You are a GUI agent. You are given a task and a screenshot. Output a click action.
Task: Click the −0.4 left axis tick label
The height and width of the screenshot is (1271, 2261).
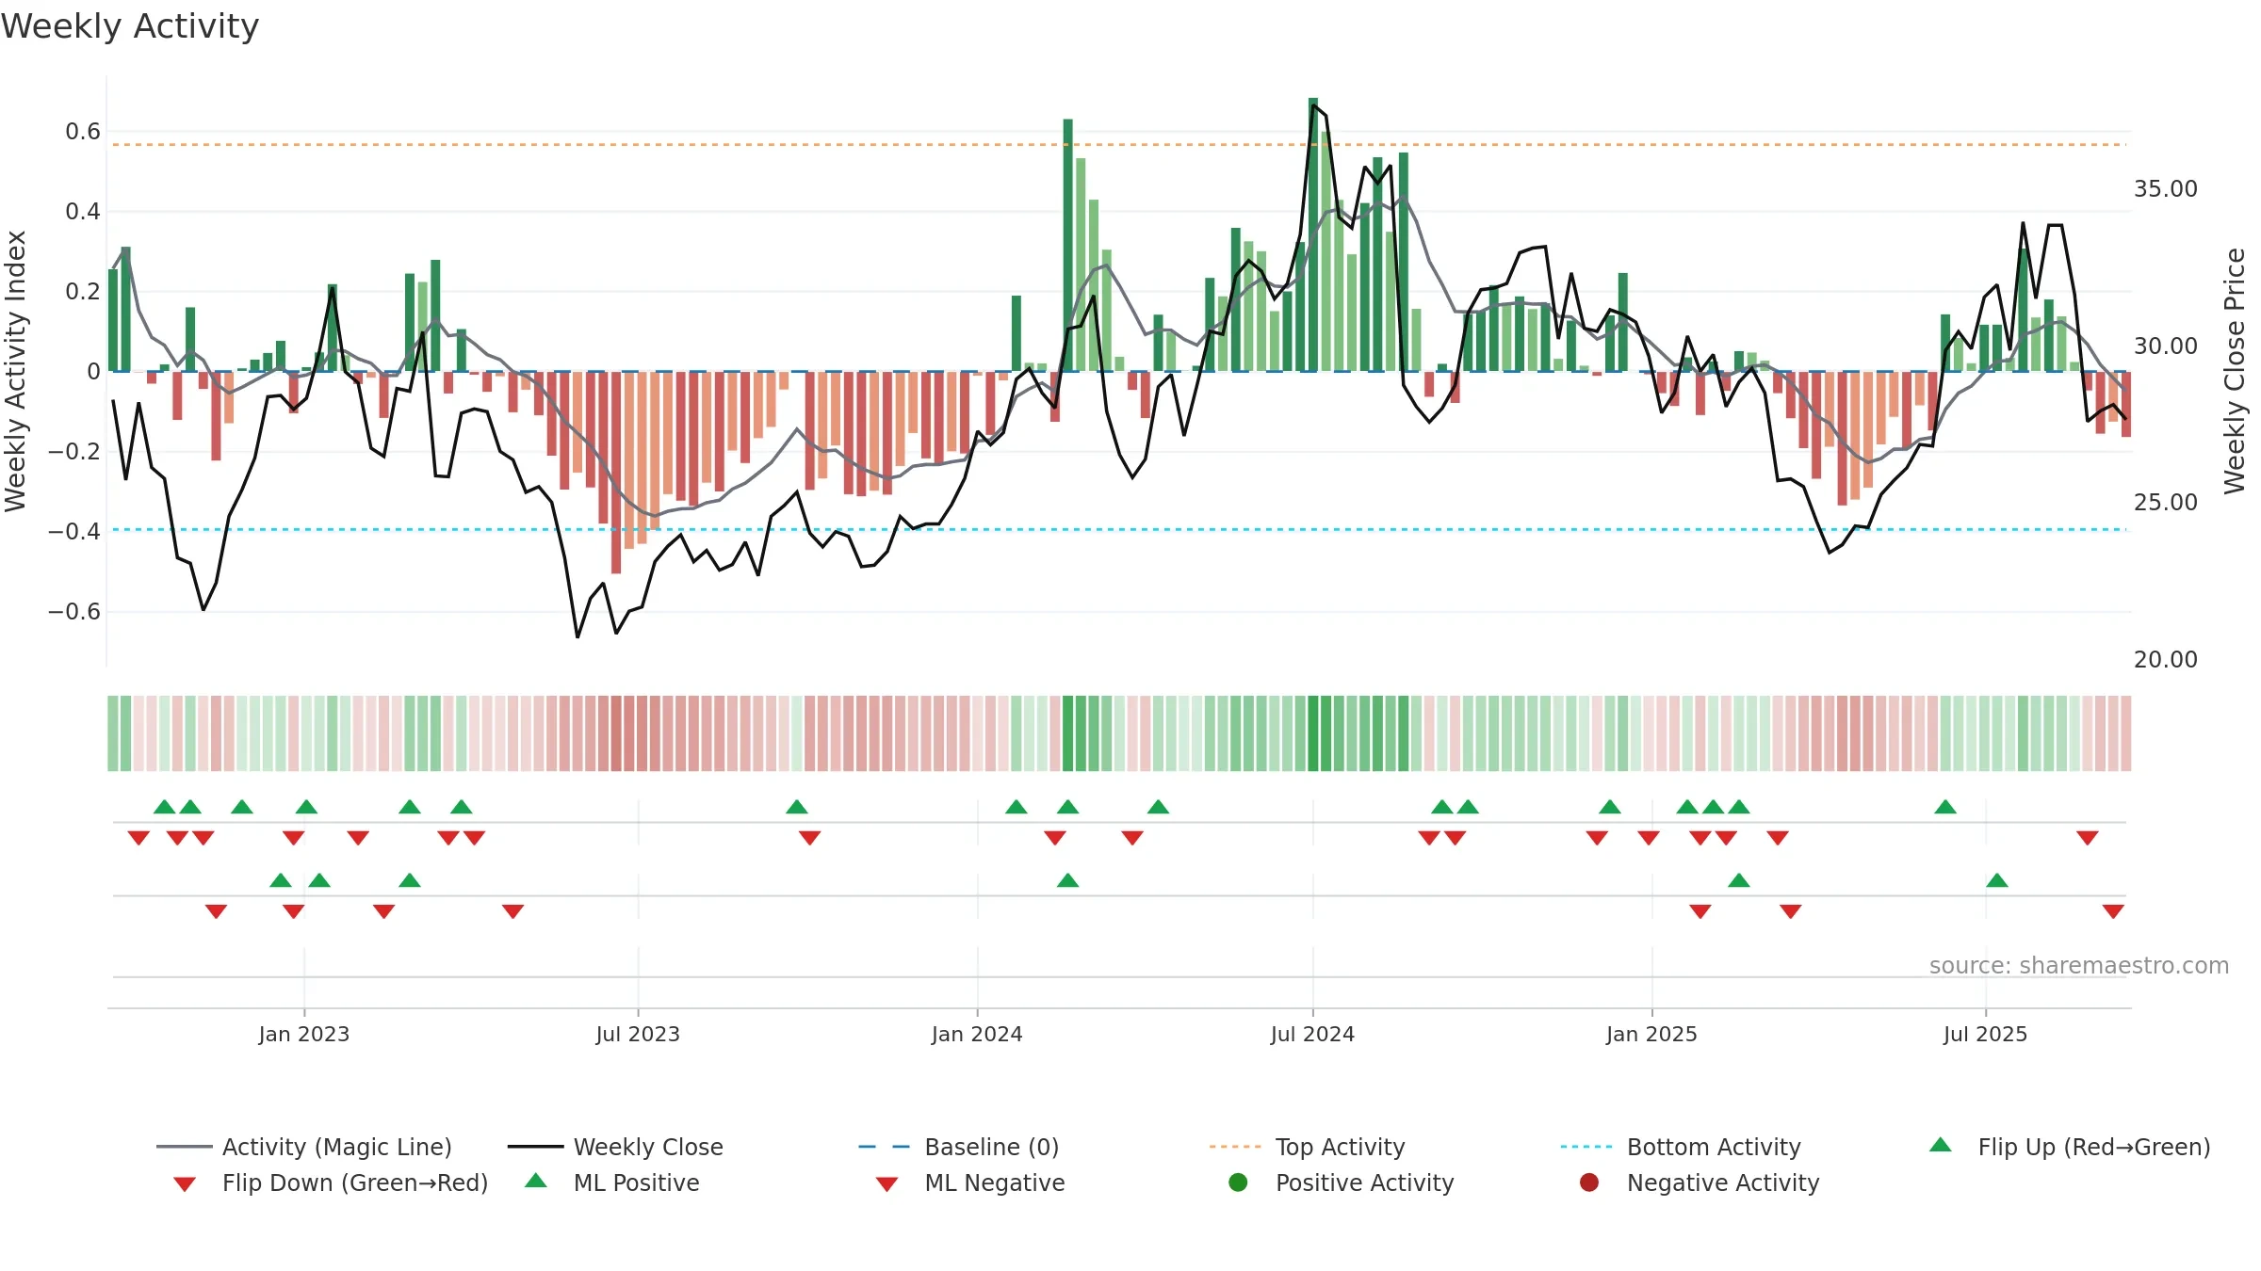pos(73,532)
